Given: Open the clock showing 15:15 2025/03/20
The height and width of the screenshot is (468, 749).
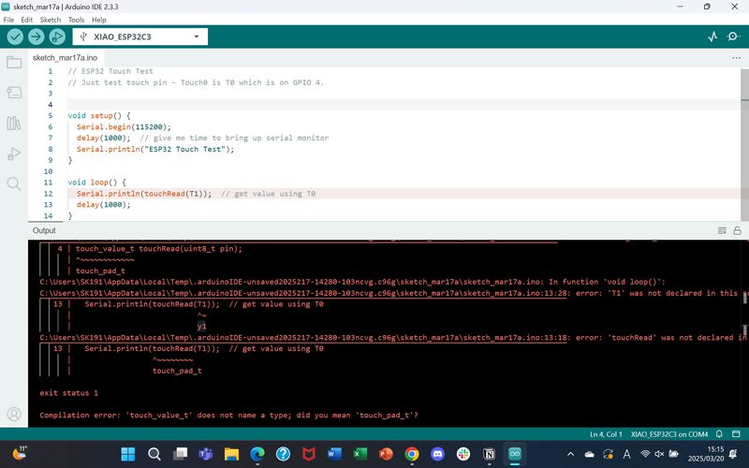Looking at the screenshot, I should (x=706, y=454).
